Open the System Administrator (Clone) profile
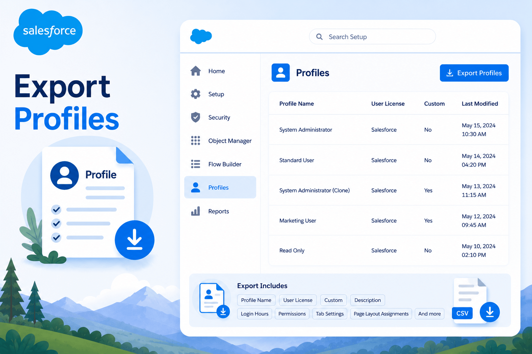 [314, 190]
